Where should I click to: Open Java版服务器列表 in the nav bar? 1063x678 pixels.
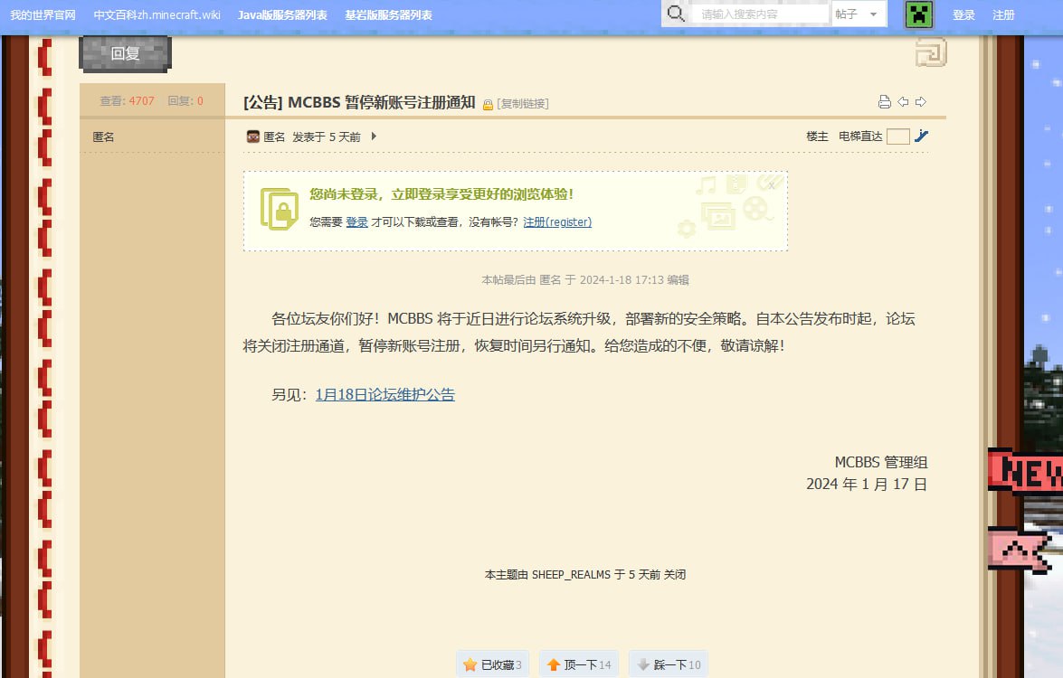(282, 14)
